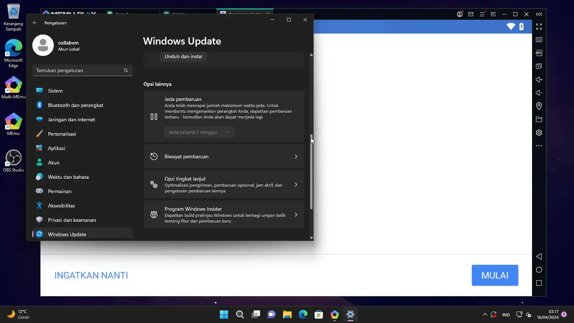The image size is (574, 323).
Task: Open Permainan settings category
Action: point(83,191)
